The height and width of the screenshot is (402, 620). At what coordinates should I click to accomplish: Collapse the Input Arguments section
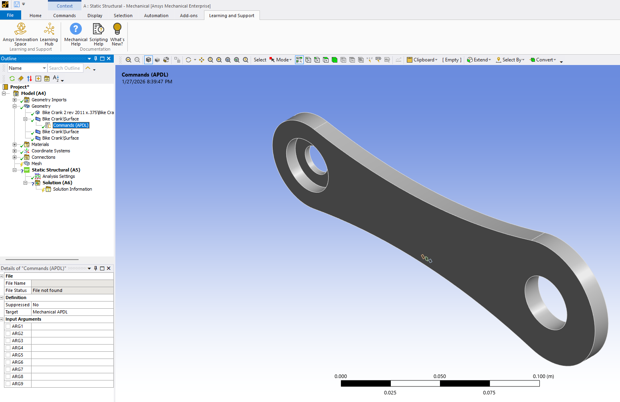(x=2, y=319)
